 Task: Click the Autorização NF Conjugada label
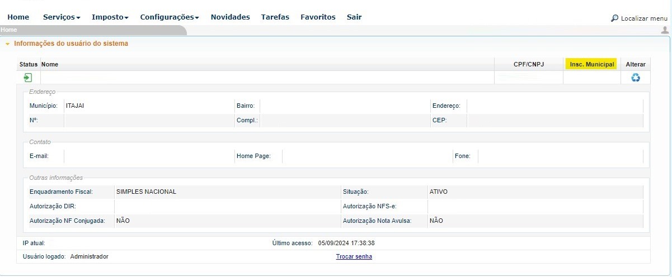pyautogui.click(x=67, y=221)
